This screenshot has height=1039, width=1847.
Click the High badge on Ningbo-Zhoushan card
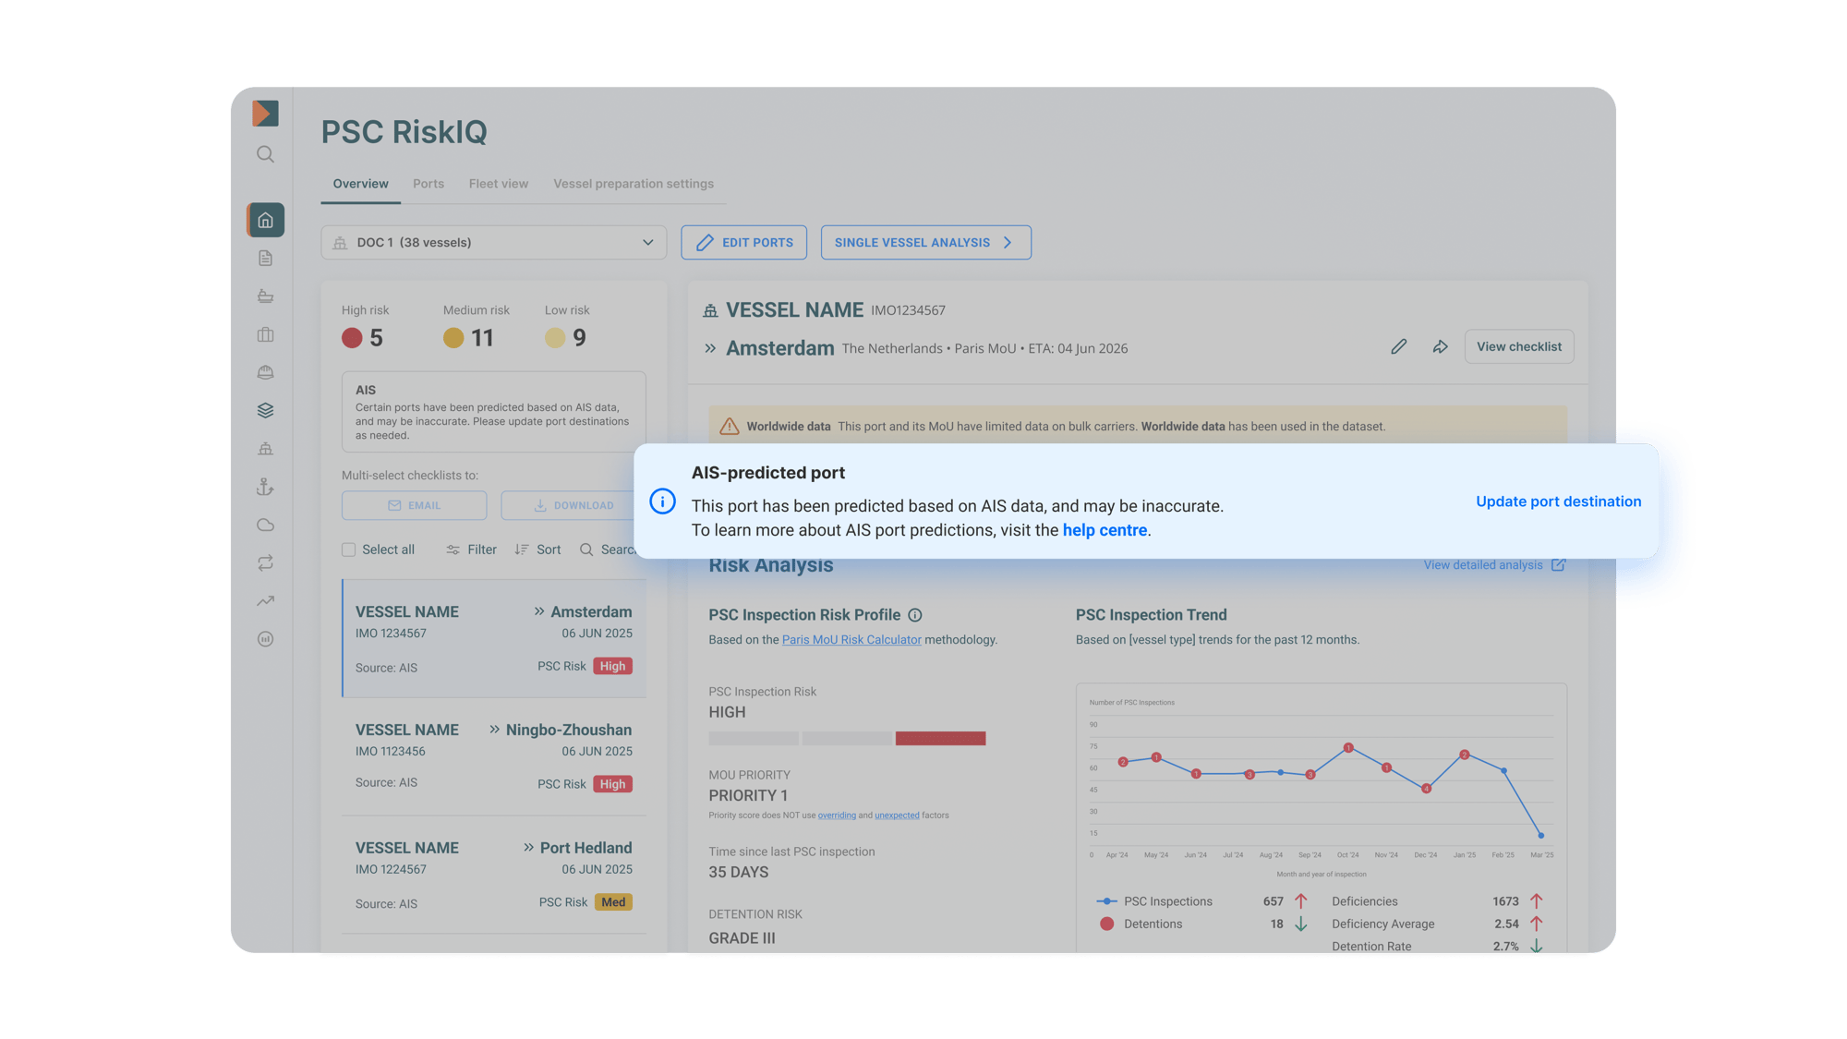tap(612, 784)
